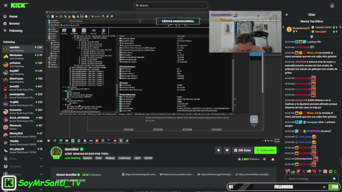
Task: Expand the Weekly Top Gifters leaderboard
Action: 312,37
